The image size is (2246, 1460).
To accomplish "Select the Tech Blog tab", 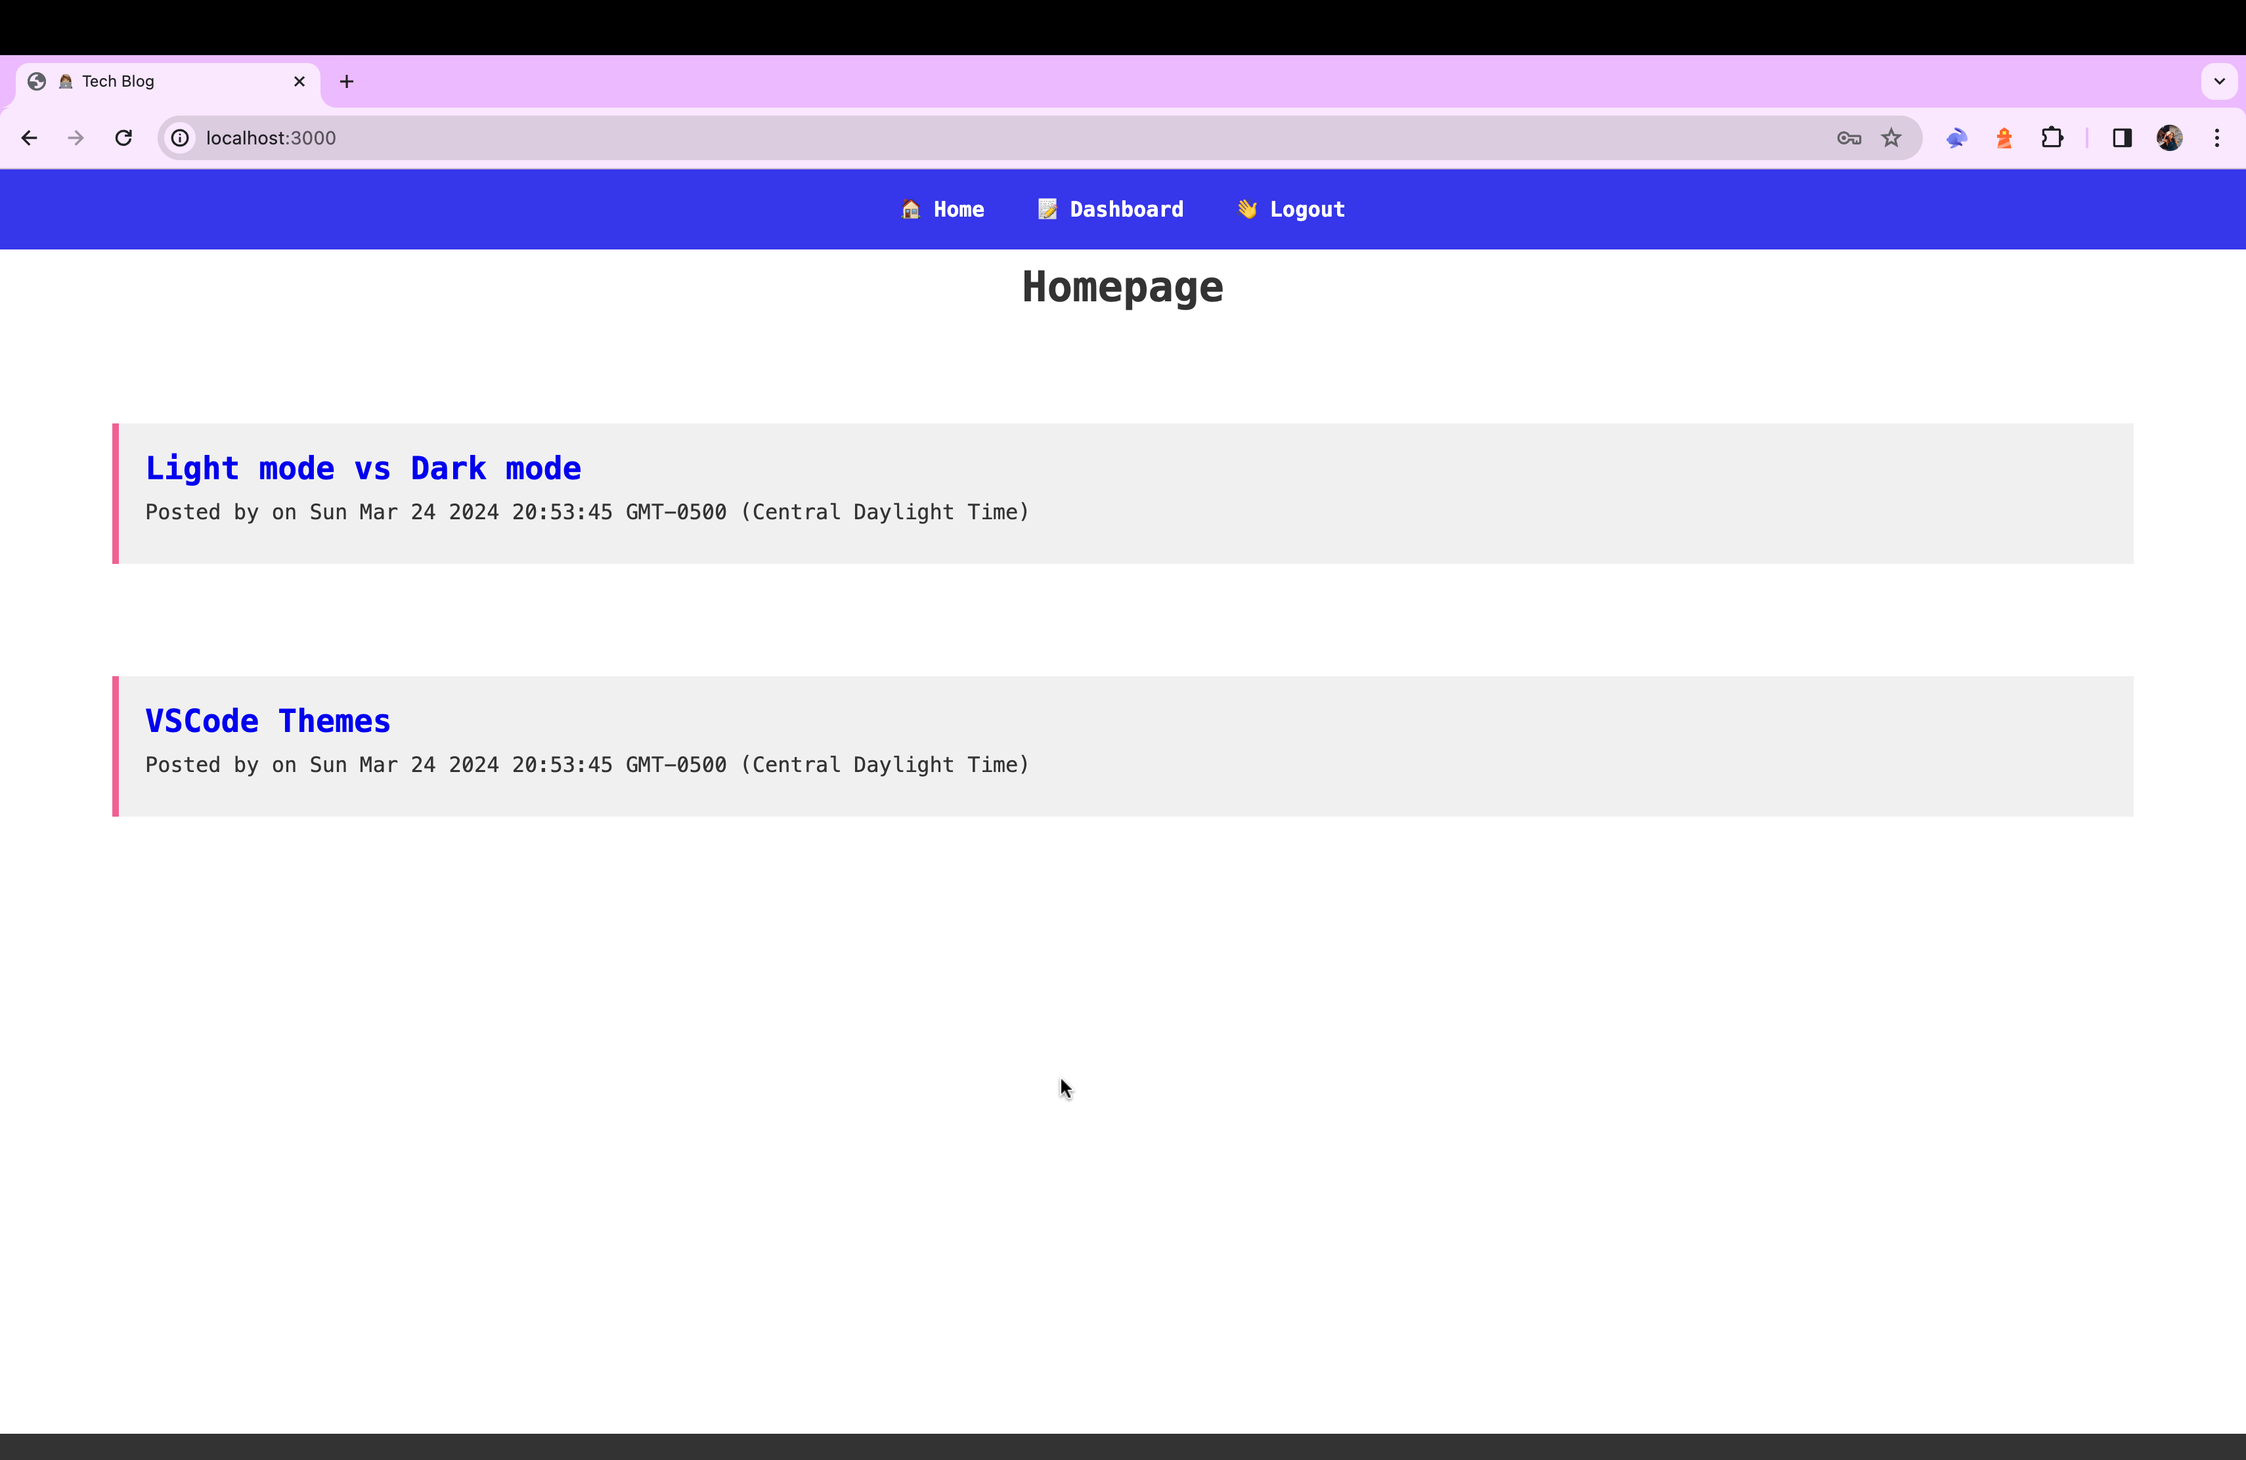I will 160,81.
